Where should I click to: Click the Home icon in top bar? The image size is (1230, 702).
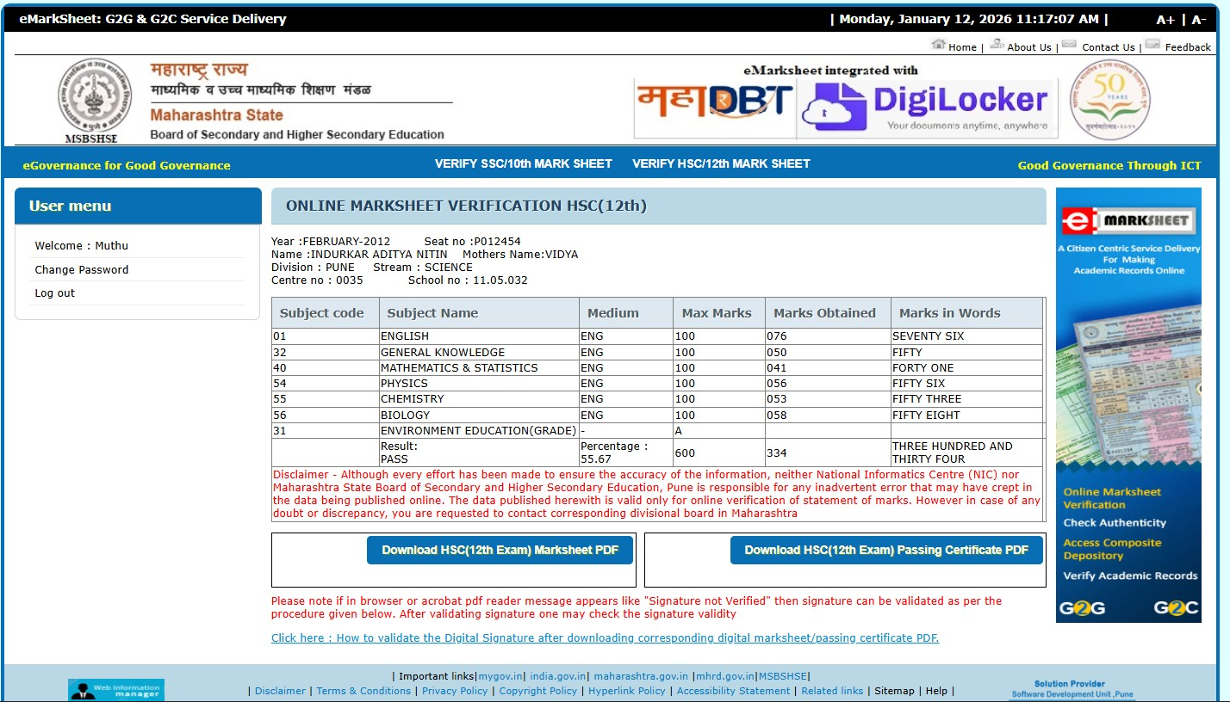(938, 45)
